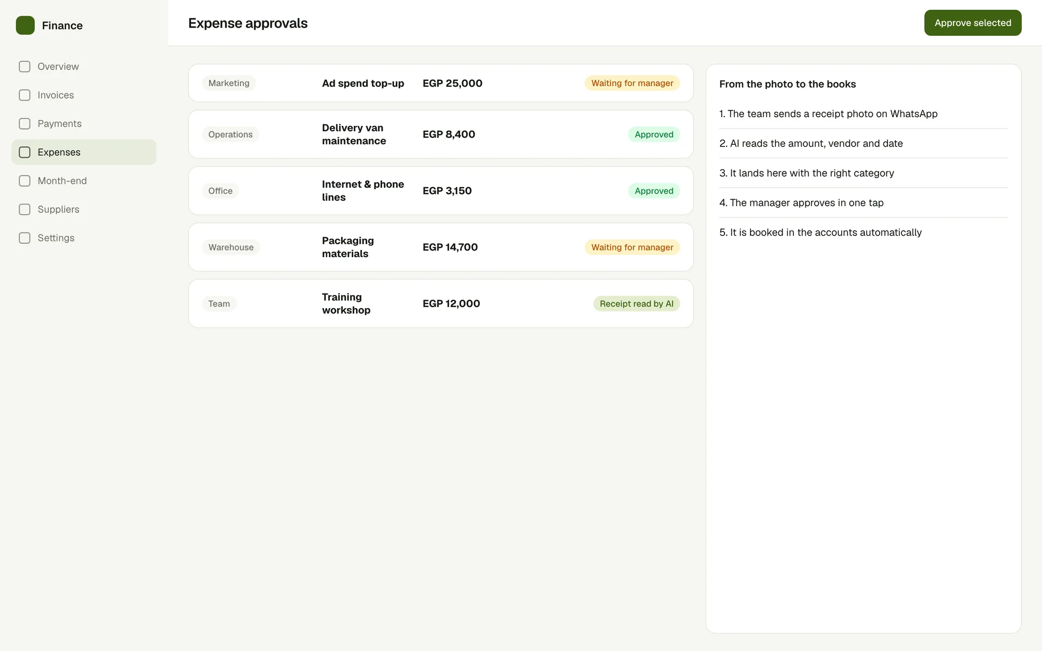Image resolution: width=1042 pixels, height=651 pixels.
Task: Open the Overview page label
Action: click(58, 67)
